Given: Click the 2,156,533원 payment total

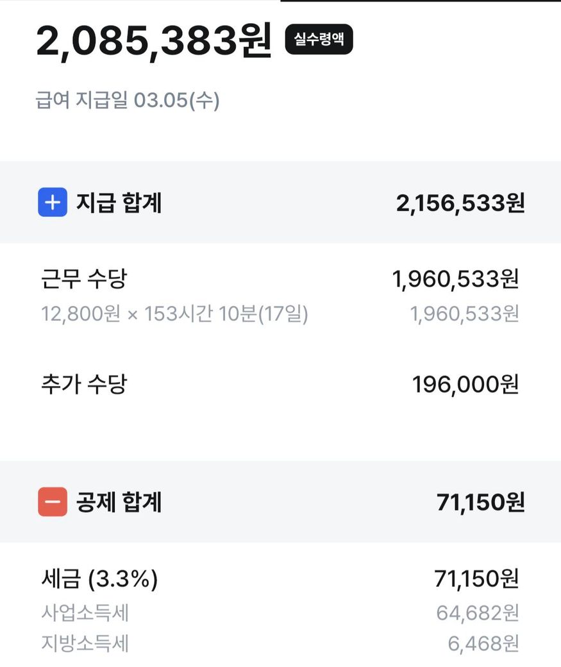Looking at the screenshot, I should pyautogui.click(x=460, y=203).
